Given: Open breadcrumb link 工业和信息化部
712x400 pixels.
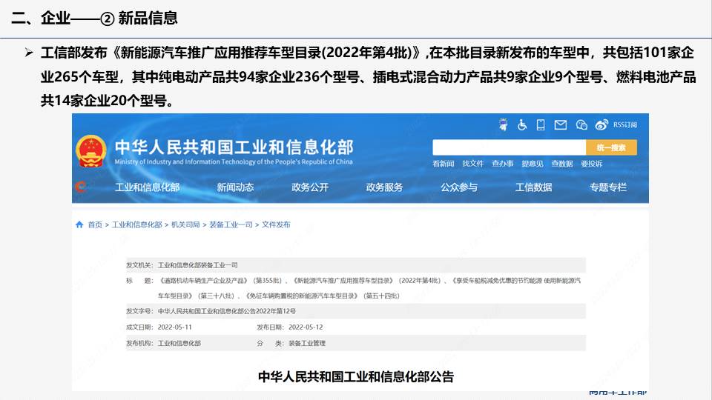Looking at the screenshot, I should 136,224.
